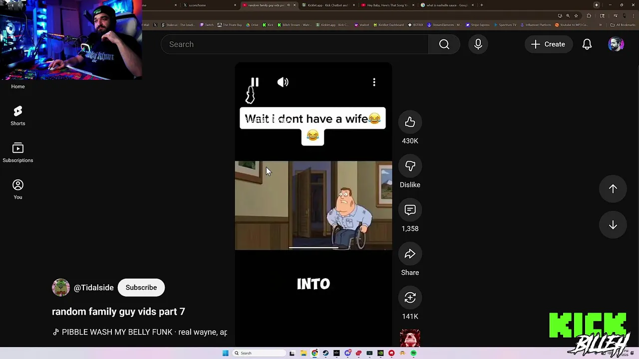Click the random family guy vids title

(118, 312)
